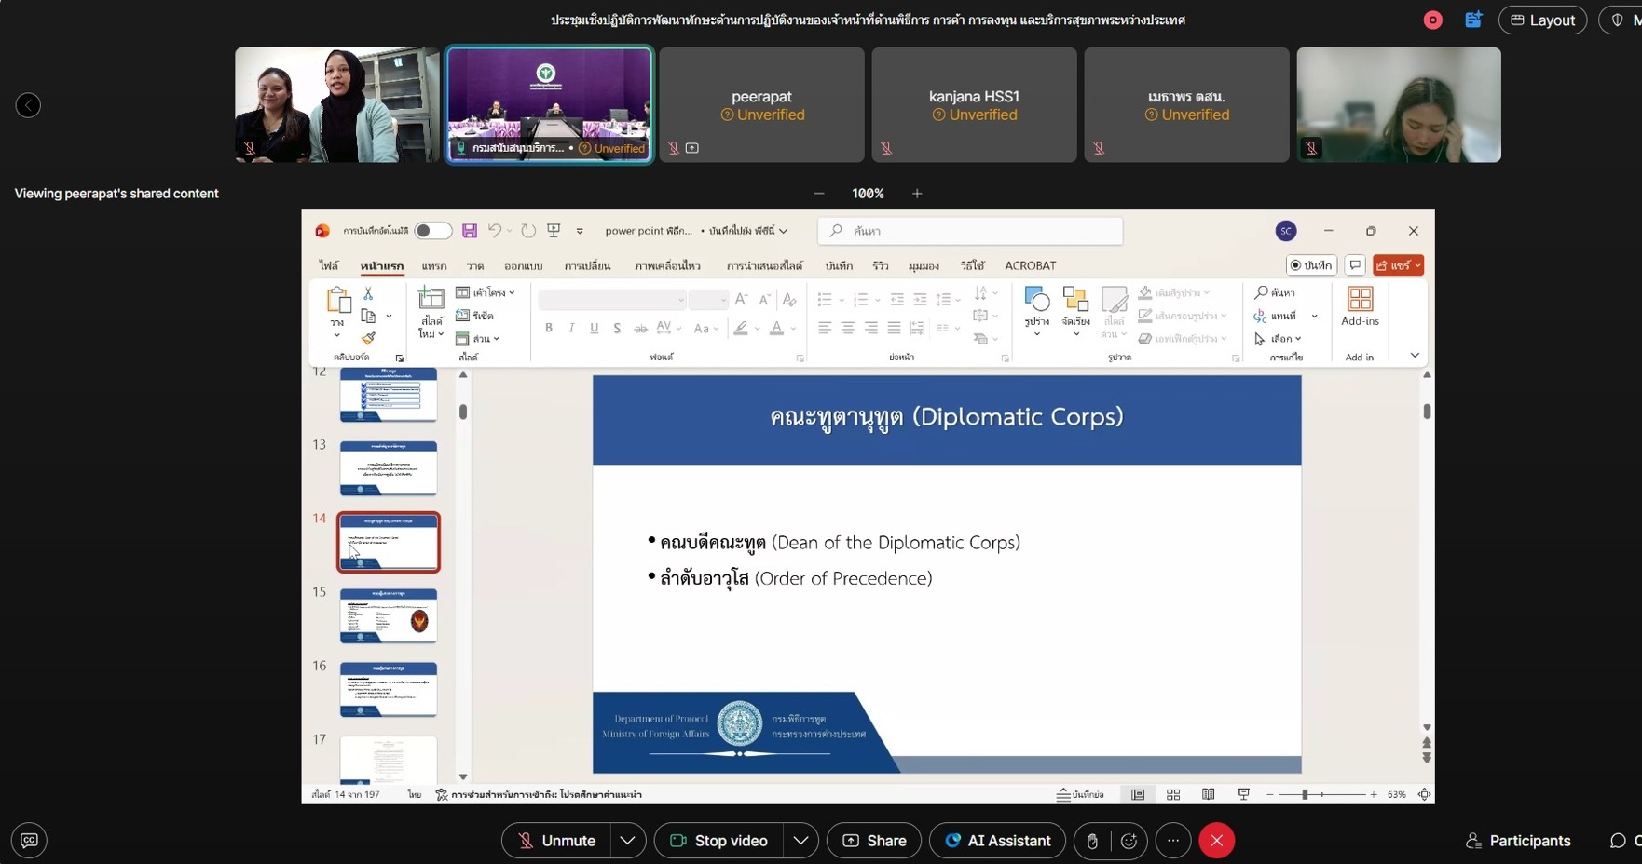Open the more options ellipsis menu

pos(1173,841)
